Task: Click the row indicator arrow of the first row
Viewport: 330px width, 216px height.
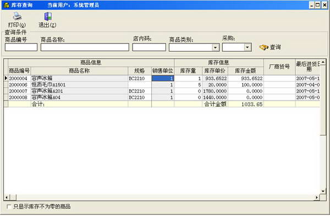Action: 6,79
